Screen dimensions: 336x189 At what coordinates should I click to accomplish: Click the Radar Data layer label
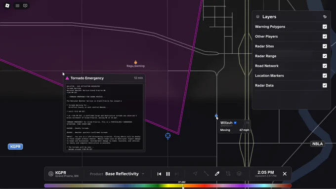click(264, 85)
